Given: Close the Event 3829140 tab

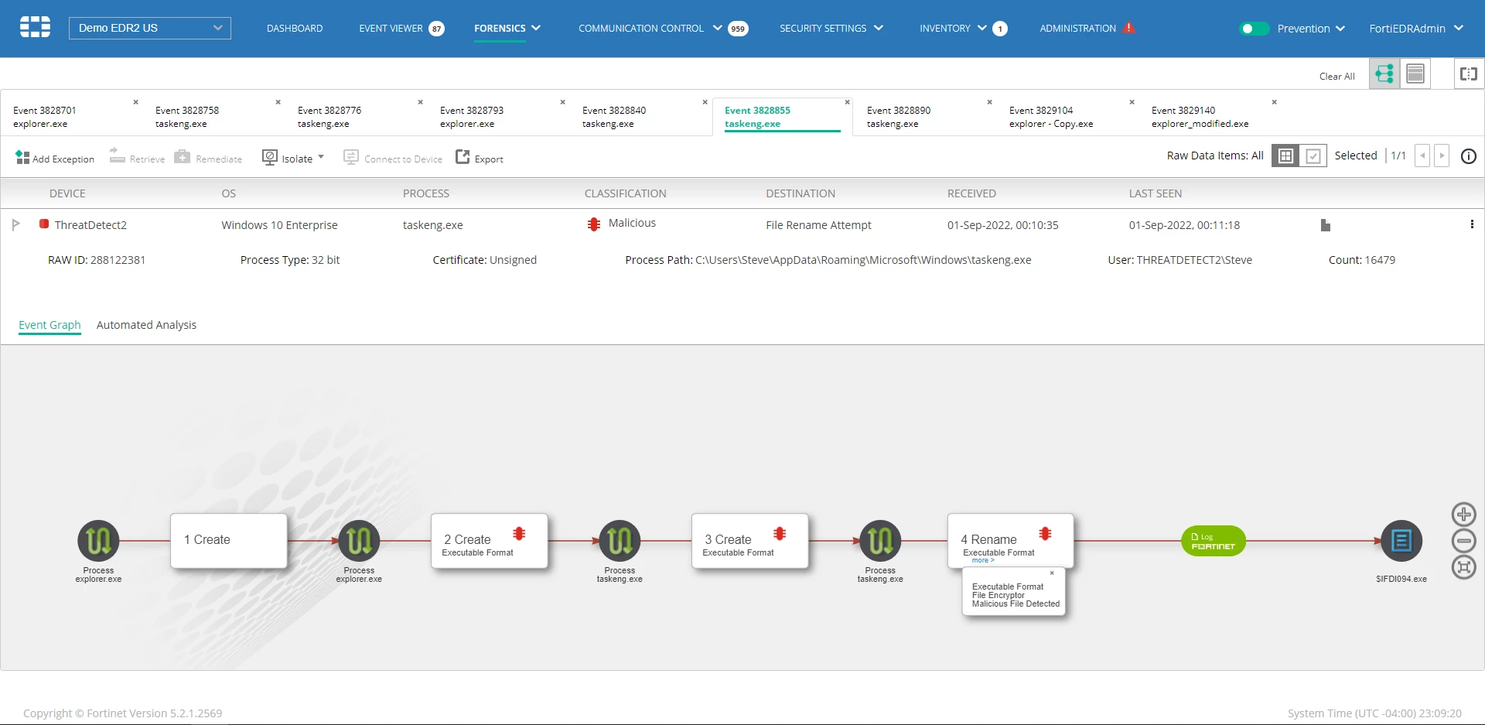Looking at the screenshot, I should (1274, 102).
